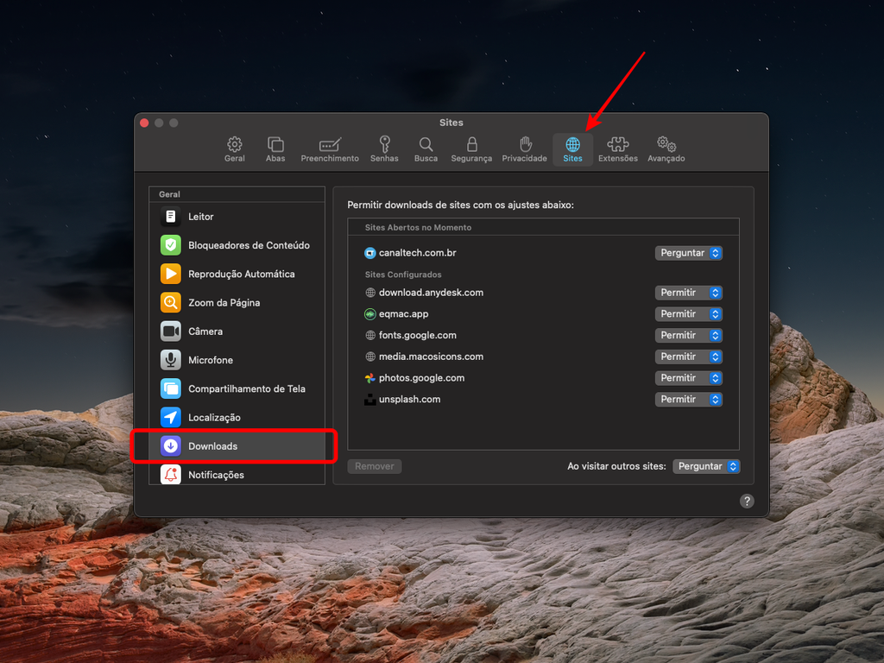Click the Remover button

pos(375,466)
